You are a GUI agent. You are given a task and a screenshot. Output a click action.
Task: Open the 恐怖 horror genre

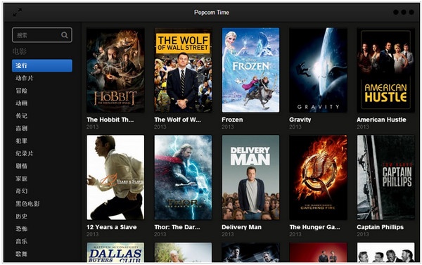pos(21,228)
